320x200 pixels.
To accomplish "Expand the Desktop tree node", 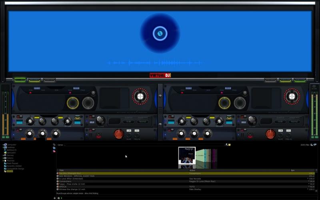I will point(3,147).
